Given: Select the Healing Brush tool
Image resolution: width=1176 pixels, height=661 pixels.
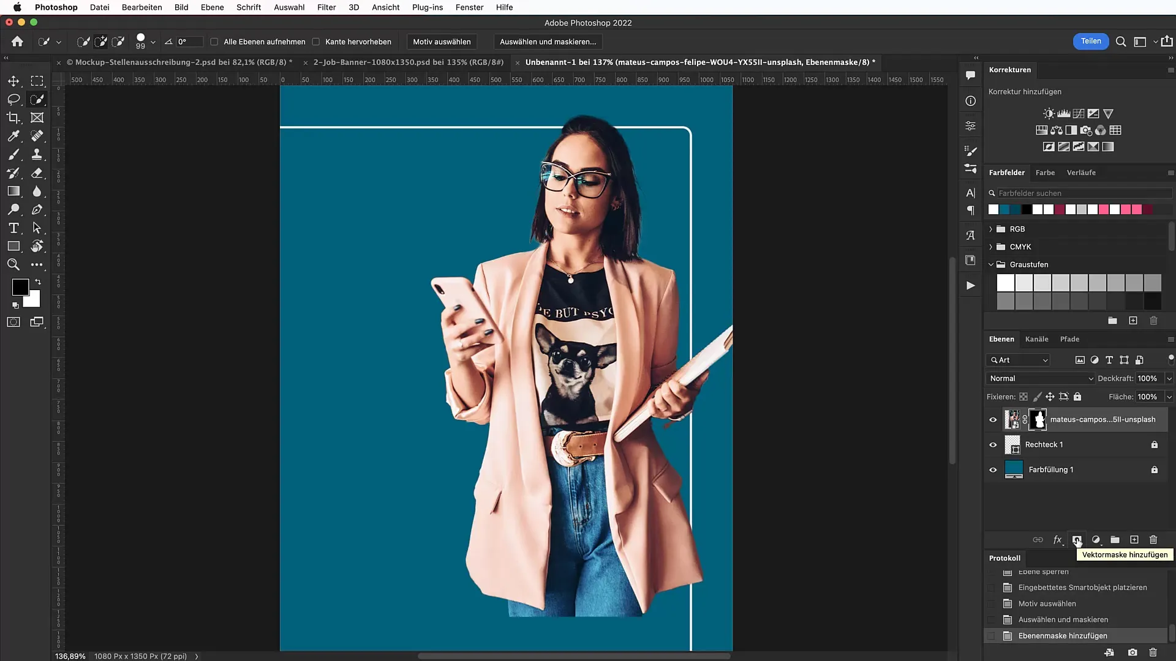Looking at the screenshot, I should tap(37, 136).
